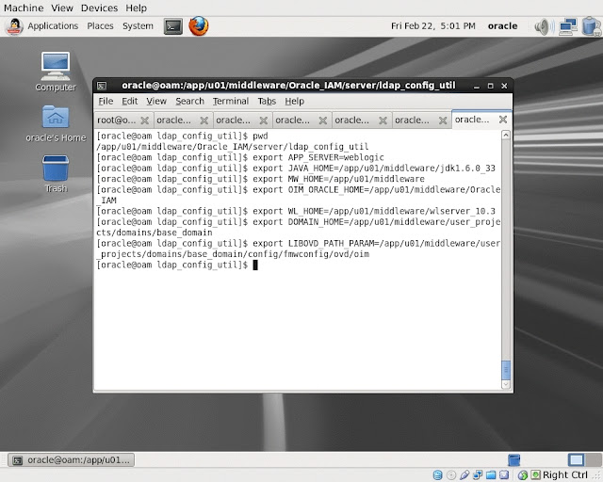This screenshot has height=482, width=603.
Task: Click the volume speaker icon in the top panel
Action: click(544, 26)
